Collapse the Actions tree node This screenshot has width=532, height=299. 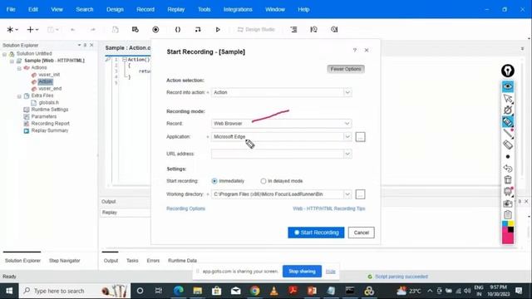19,68
